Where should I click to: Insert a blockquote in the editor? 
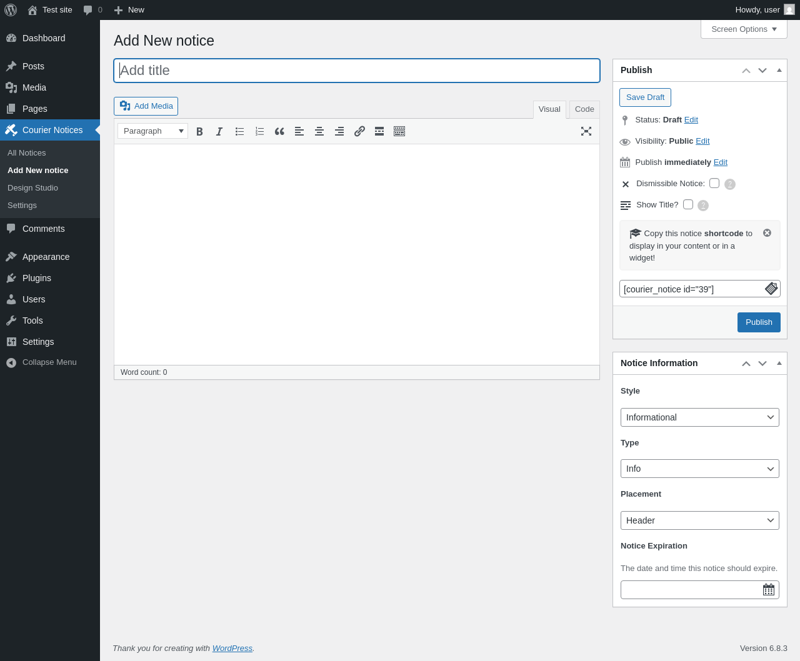279,131
